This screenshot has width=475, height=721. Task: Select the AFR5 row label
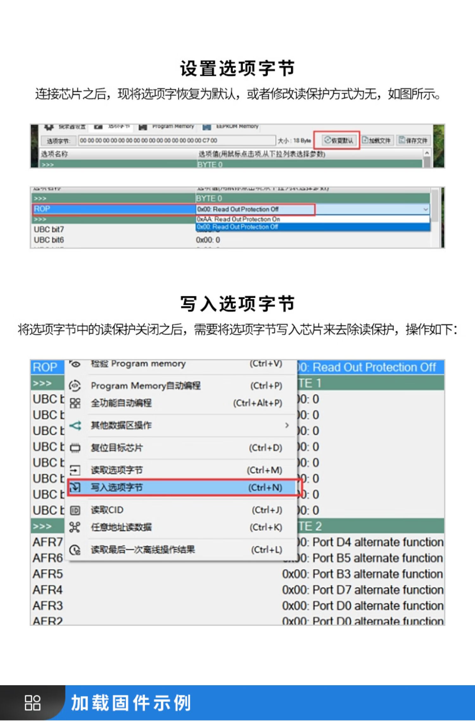point(48,574)
